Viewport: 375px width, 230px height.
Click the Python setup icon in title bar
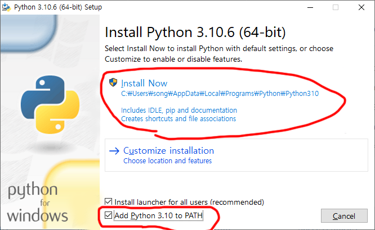tap(6, 7)
